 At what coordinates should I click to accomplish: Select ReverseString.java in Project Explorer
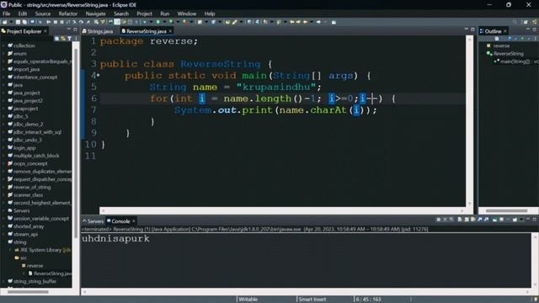coord(52,274)
